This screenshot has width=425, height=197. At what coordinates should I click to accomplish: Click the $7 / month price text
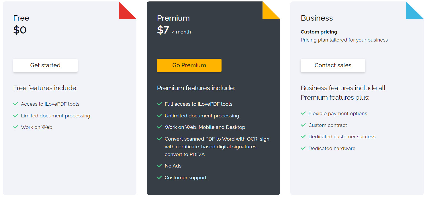click(x=174, y=30)
